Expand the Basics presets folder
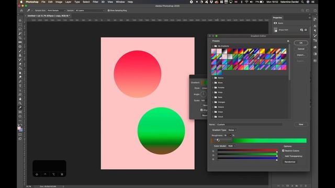The width and height of the screenshot is (335, 188). pos(213,78)
